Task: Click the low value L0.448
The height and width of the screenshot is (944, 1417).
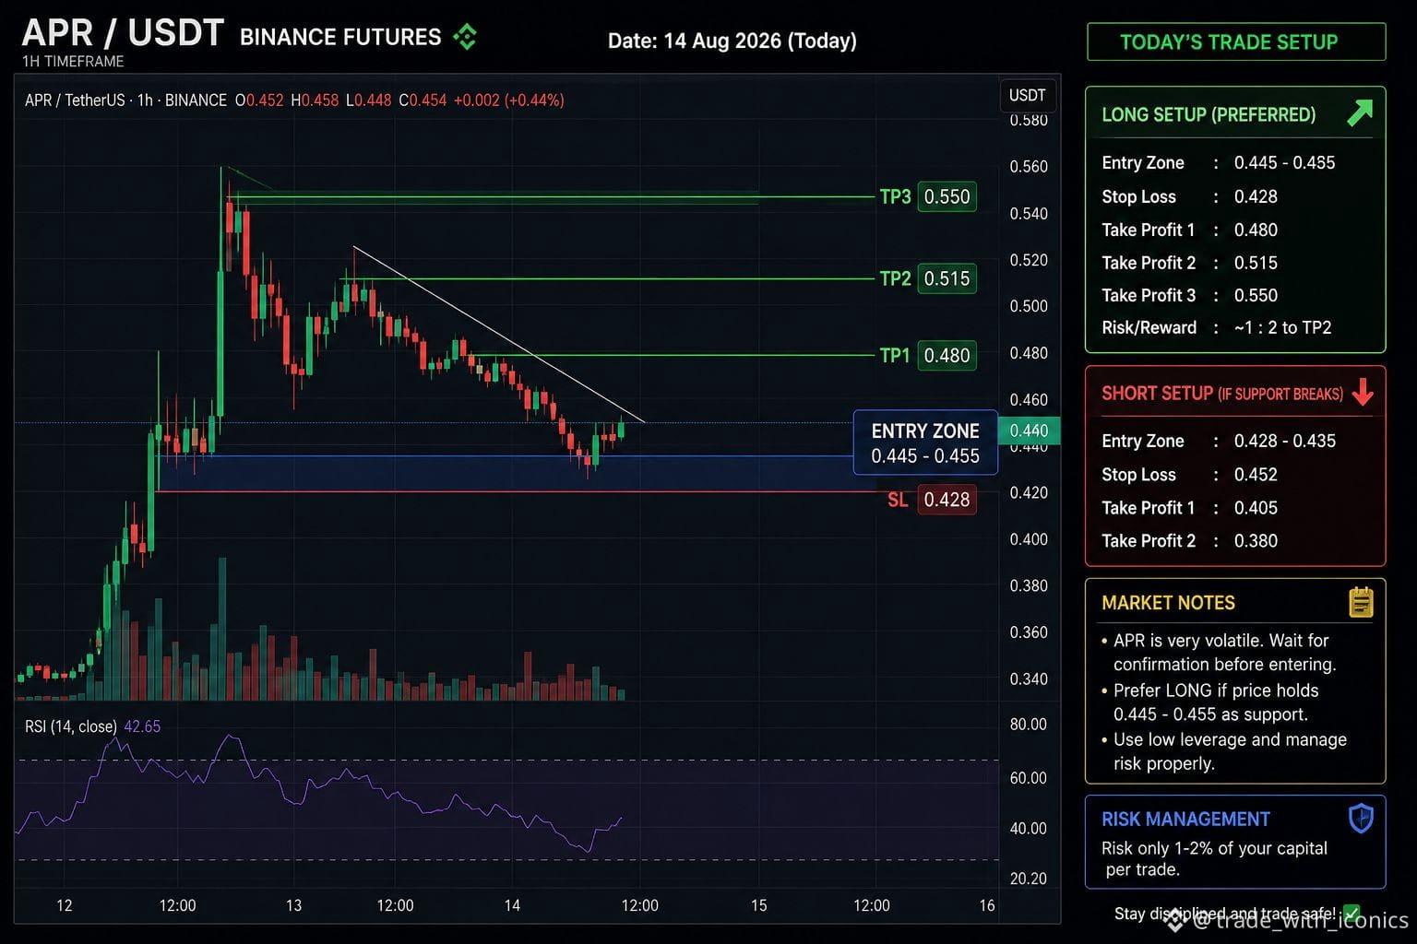Action: (x=368, y=100)
